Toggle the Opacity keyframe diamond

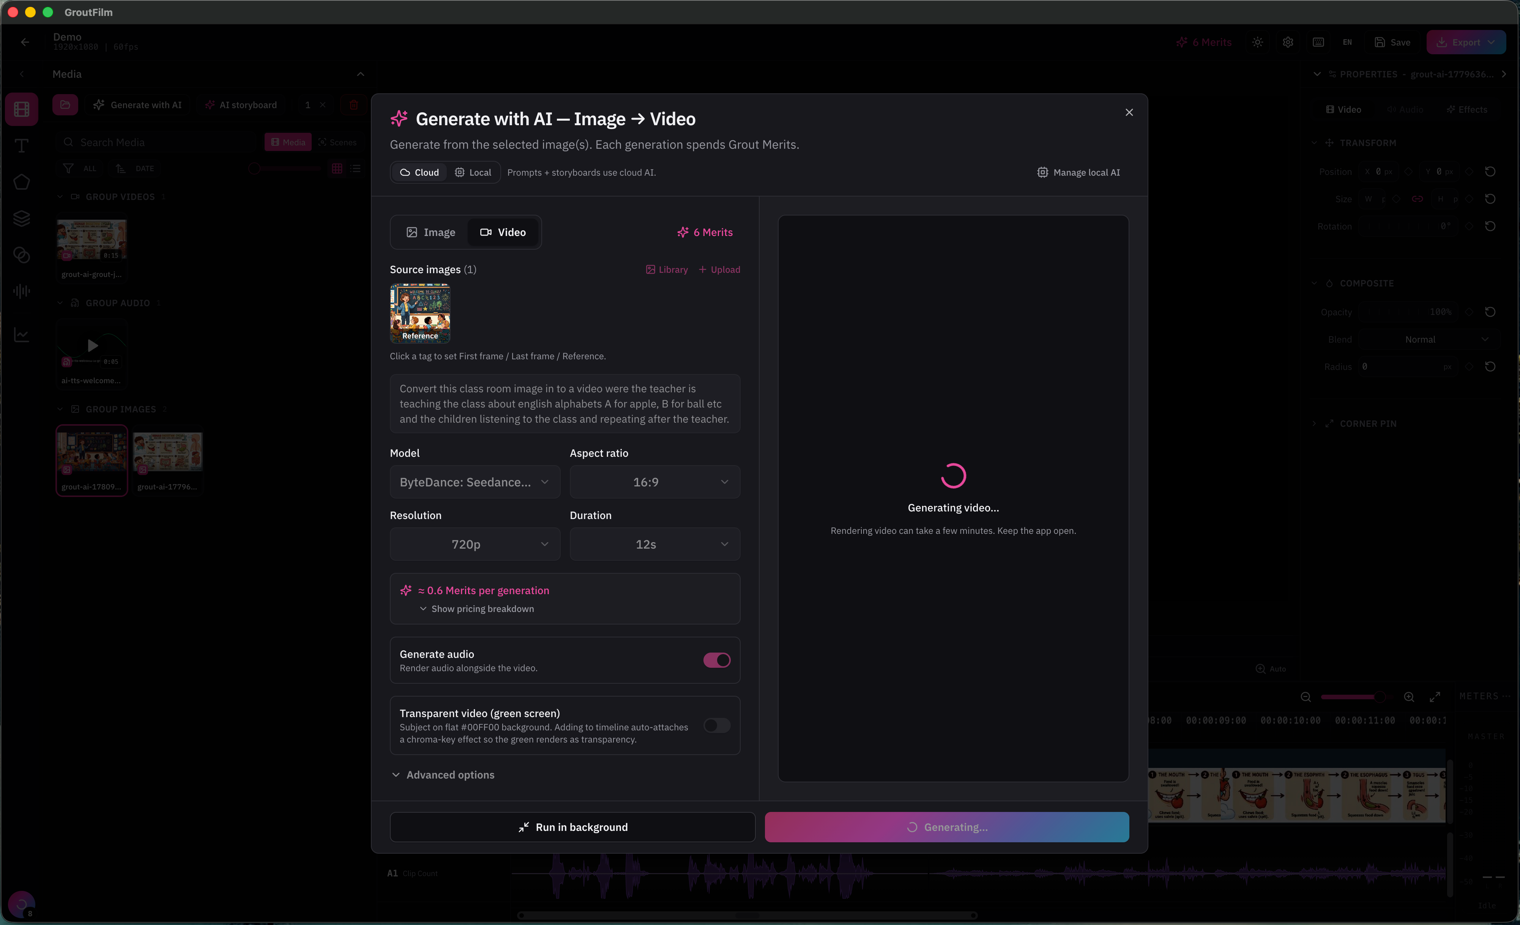coord(1470,312)
